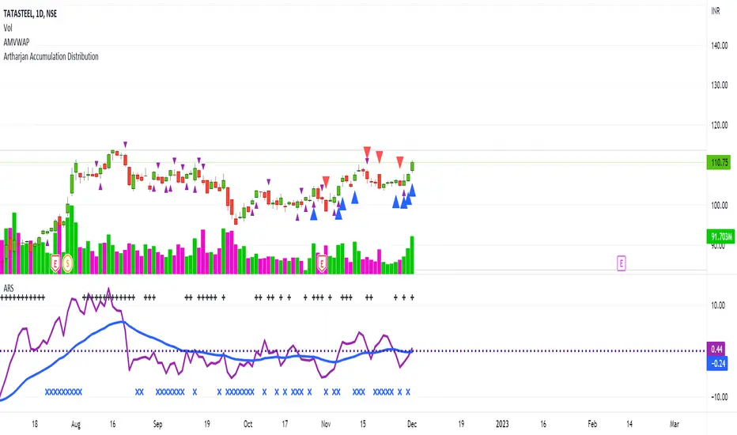Click the ARS pane legend label
737x435 pixels.
[9, 286]
